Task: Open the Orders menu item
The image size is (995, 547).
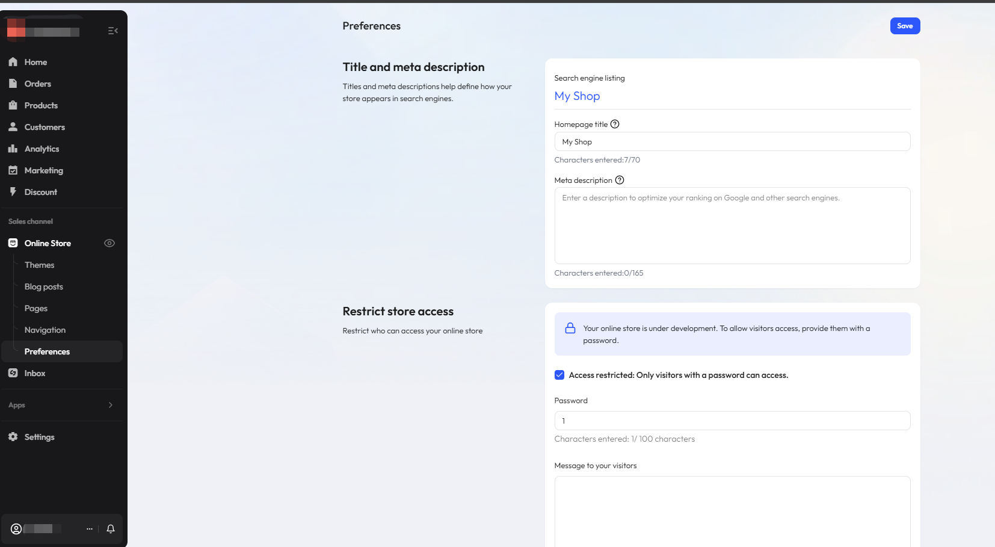Action: click(62, 84)
